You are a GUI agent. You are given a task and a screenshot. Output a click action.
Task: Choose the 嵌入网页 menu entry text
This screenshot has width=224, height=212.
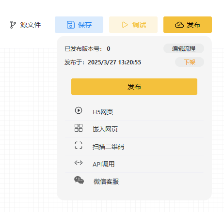tap(105, 129)
